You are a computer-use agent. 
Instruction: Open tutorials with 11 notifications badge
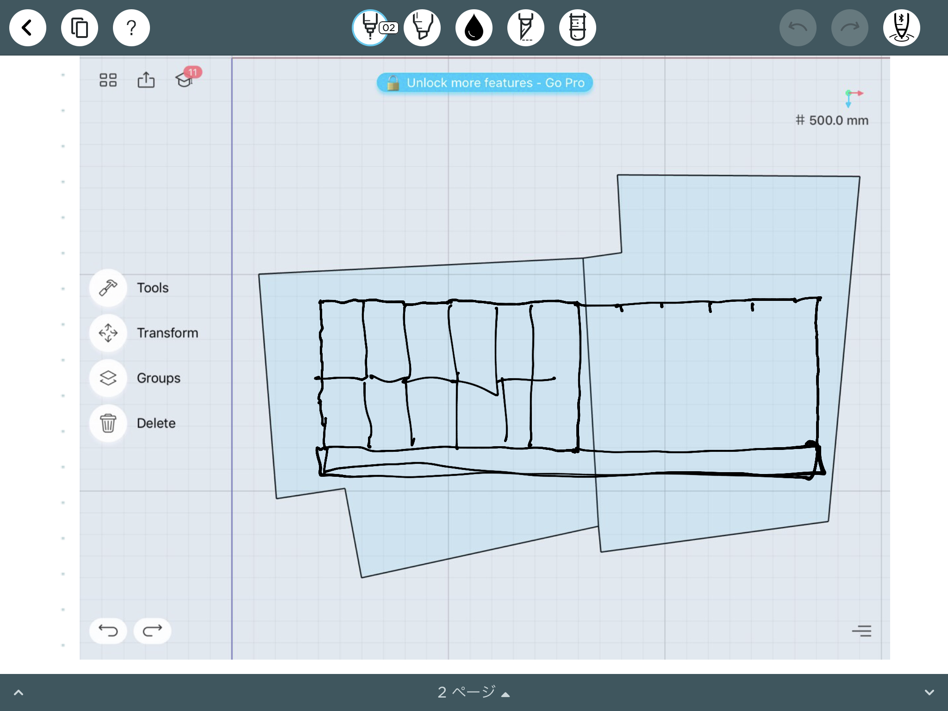click(x=185, y=80)
